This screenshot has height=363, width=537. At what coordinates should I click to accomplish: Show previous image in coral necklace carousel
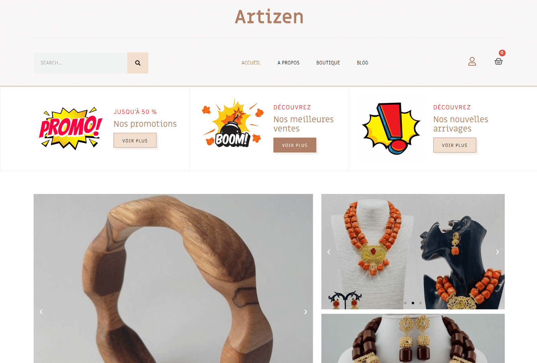click(329, 252)
